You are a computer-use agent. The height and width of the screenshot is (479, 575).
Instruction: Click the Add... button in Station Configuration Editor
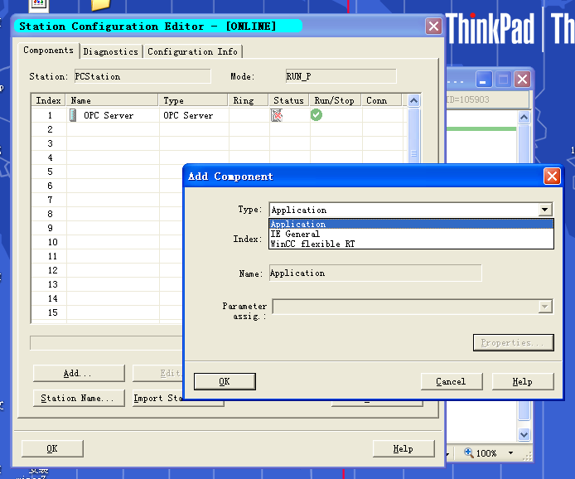(x=79, y=374)
